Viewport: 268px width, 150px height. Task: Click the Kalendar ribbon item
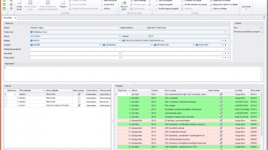(187, 9)
